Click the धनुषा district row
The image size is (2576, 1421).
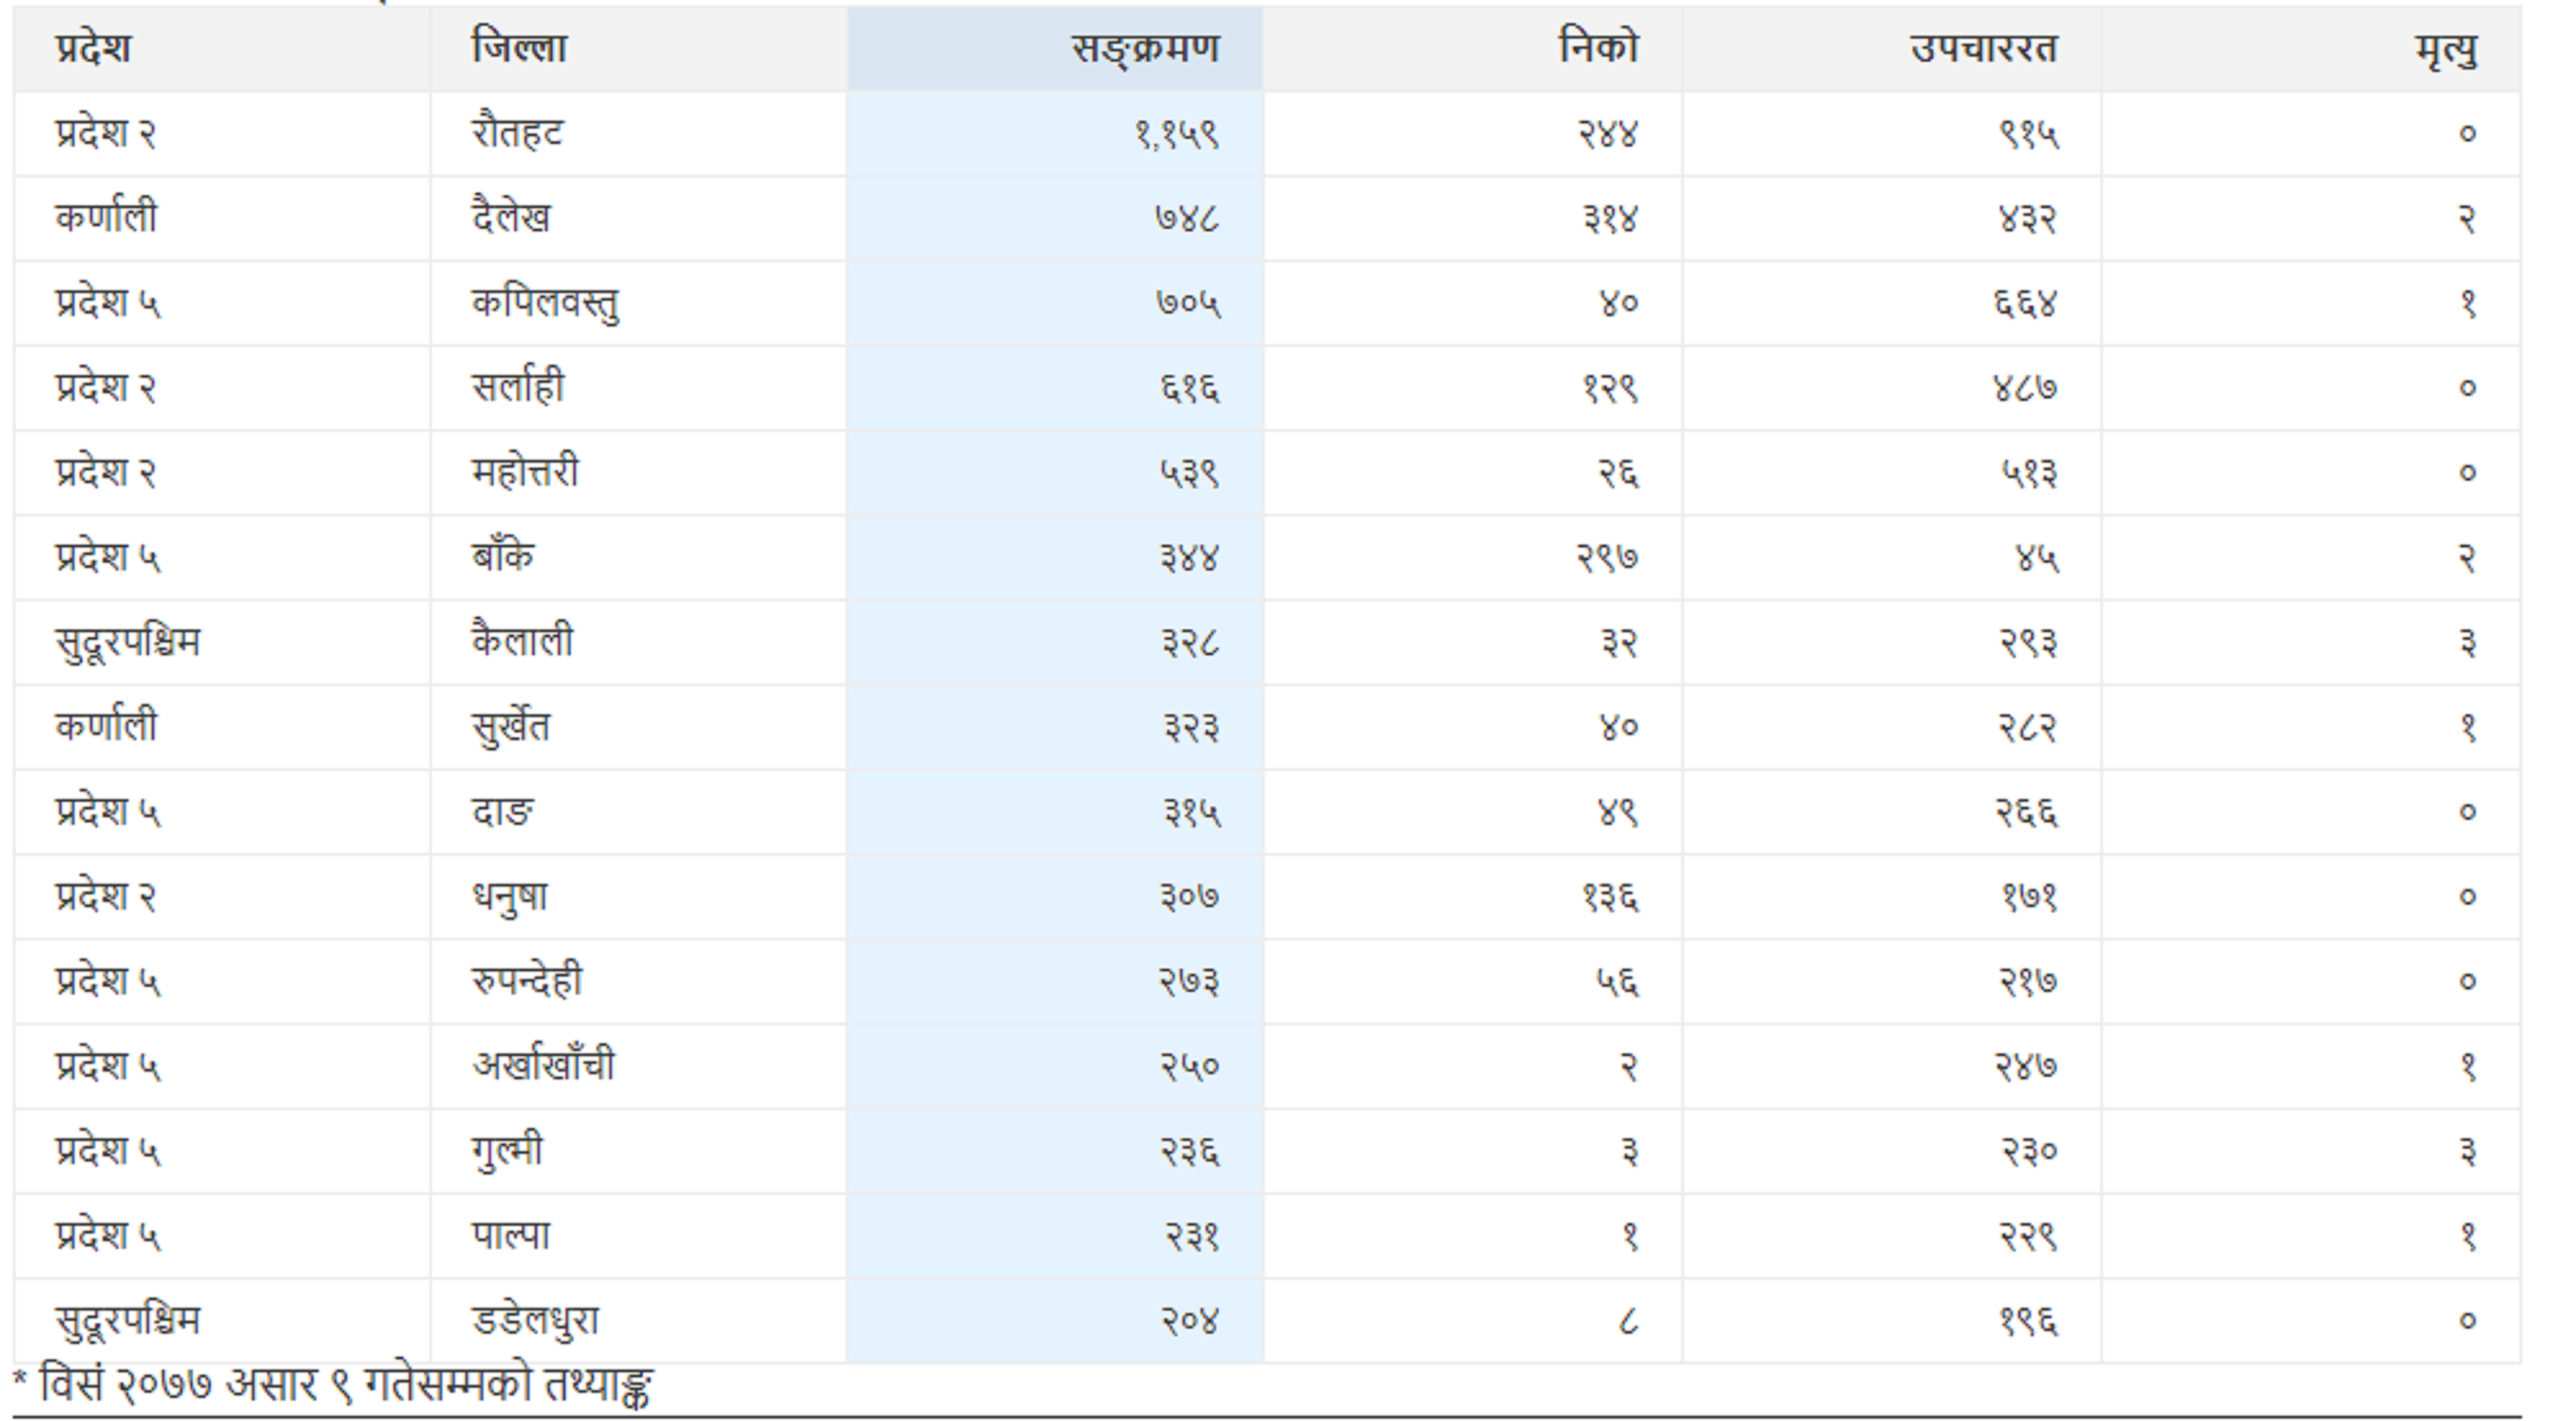tap(1267, 897)
